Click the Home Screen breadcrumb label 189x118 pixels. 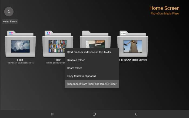(10, 21)
